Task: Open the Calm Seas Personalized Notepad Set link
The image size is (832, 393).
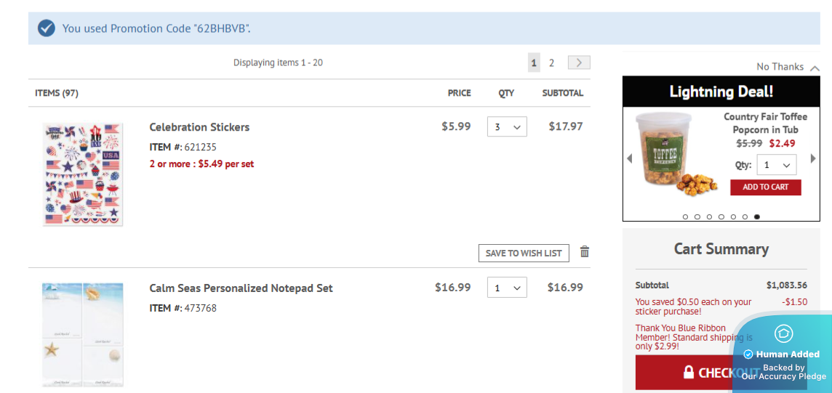Action: click(x=241, y=288)
